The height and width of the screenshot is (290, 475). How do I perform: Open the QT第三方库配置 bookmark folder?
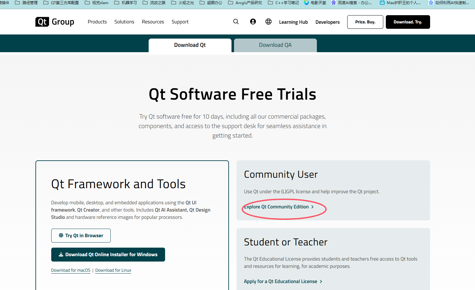(61, 3)
